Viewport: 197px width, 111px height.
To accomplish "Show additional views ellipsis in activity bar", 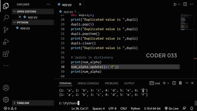I will pos(6,66).
